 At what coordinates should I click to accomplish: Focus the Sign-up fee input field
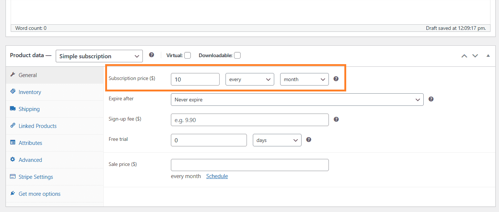[x=250, y=120]
